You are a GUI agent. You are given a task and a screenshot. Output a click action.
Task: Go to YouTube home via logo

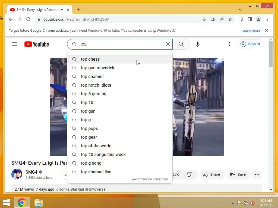tap(37, 44)
